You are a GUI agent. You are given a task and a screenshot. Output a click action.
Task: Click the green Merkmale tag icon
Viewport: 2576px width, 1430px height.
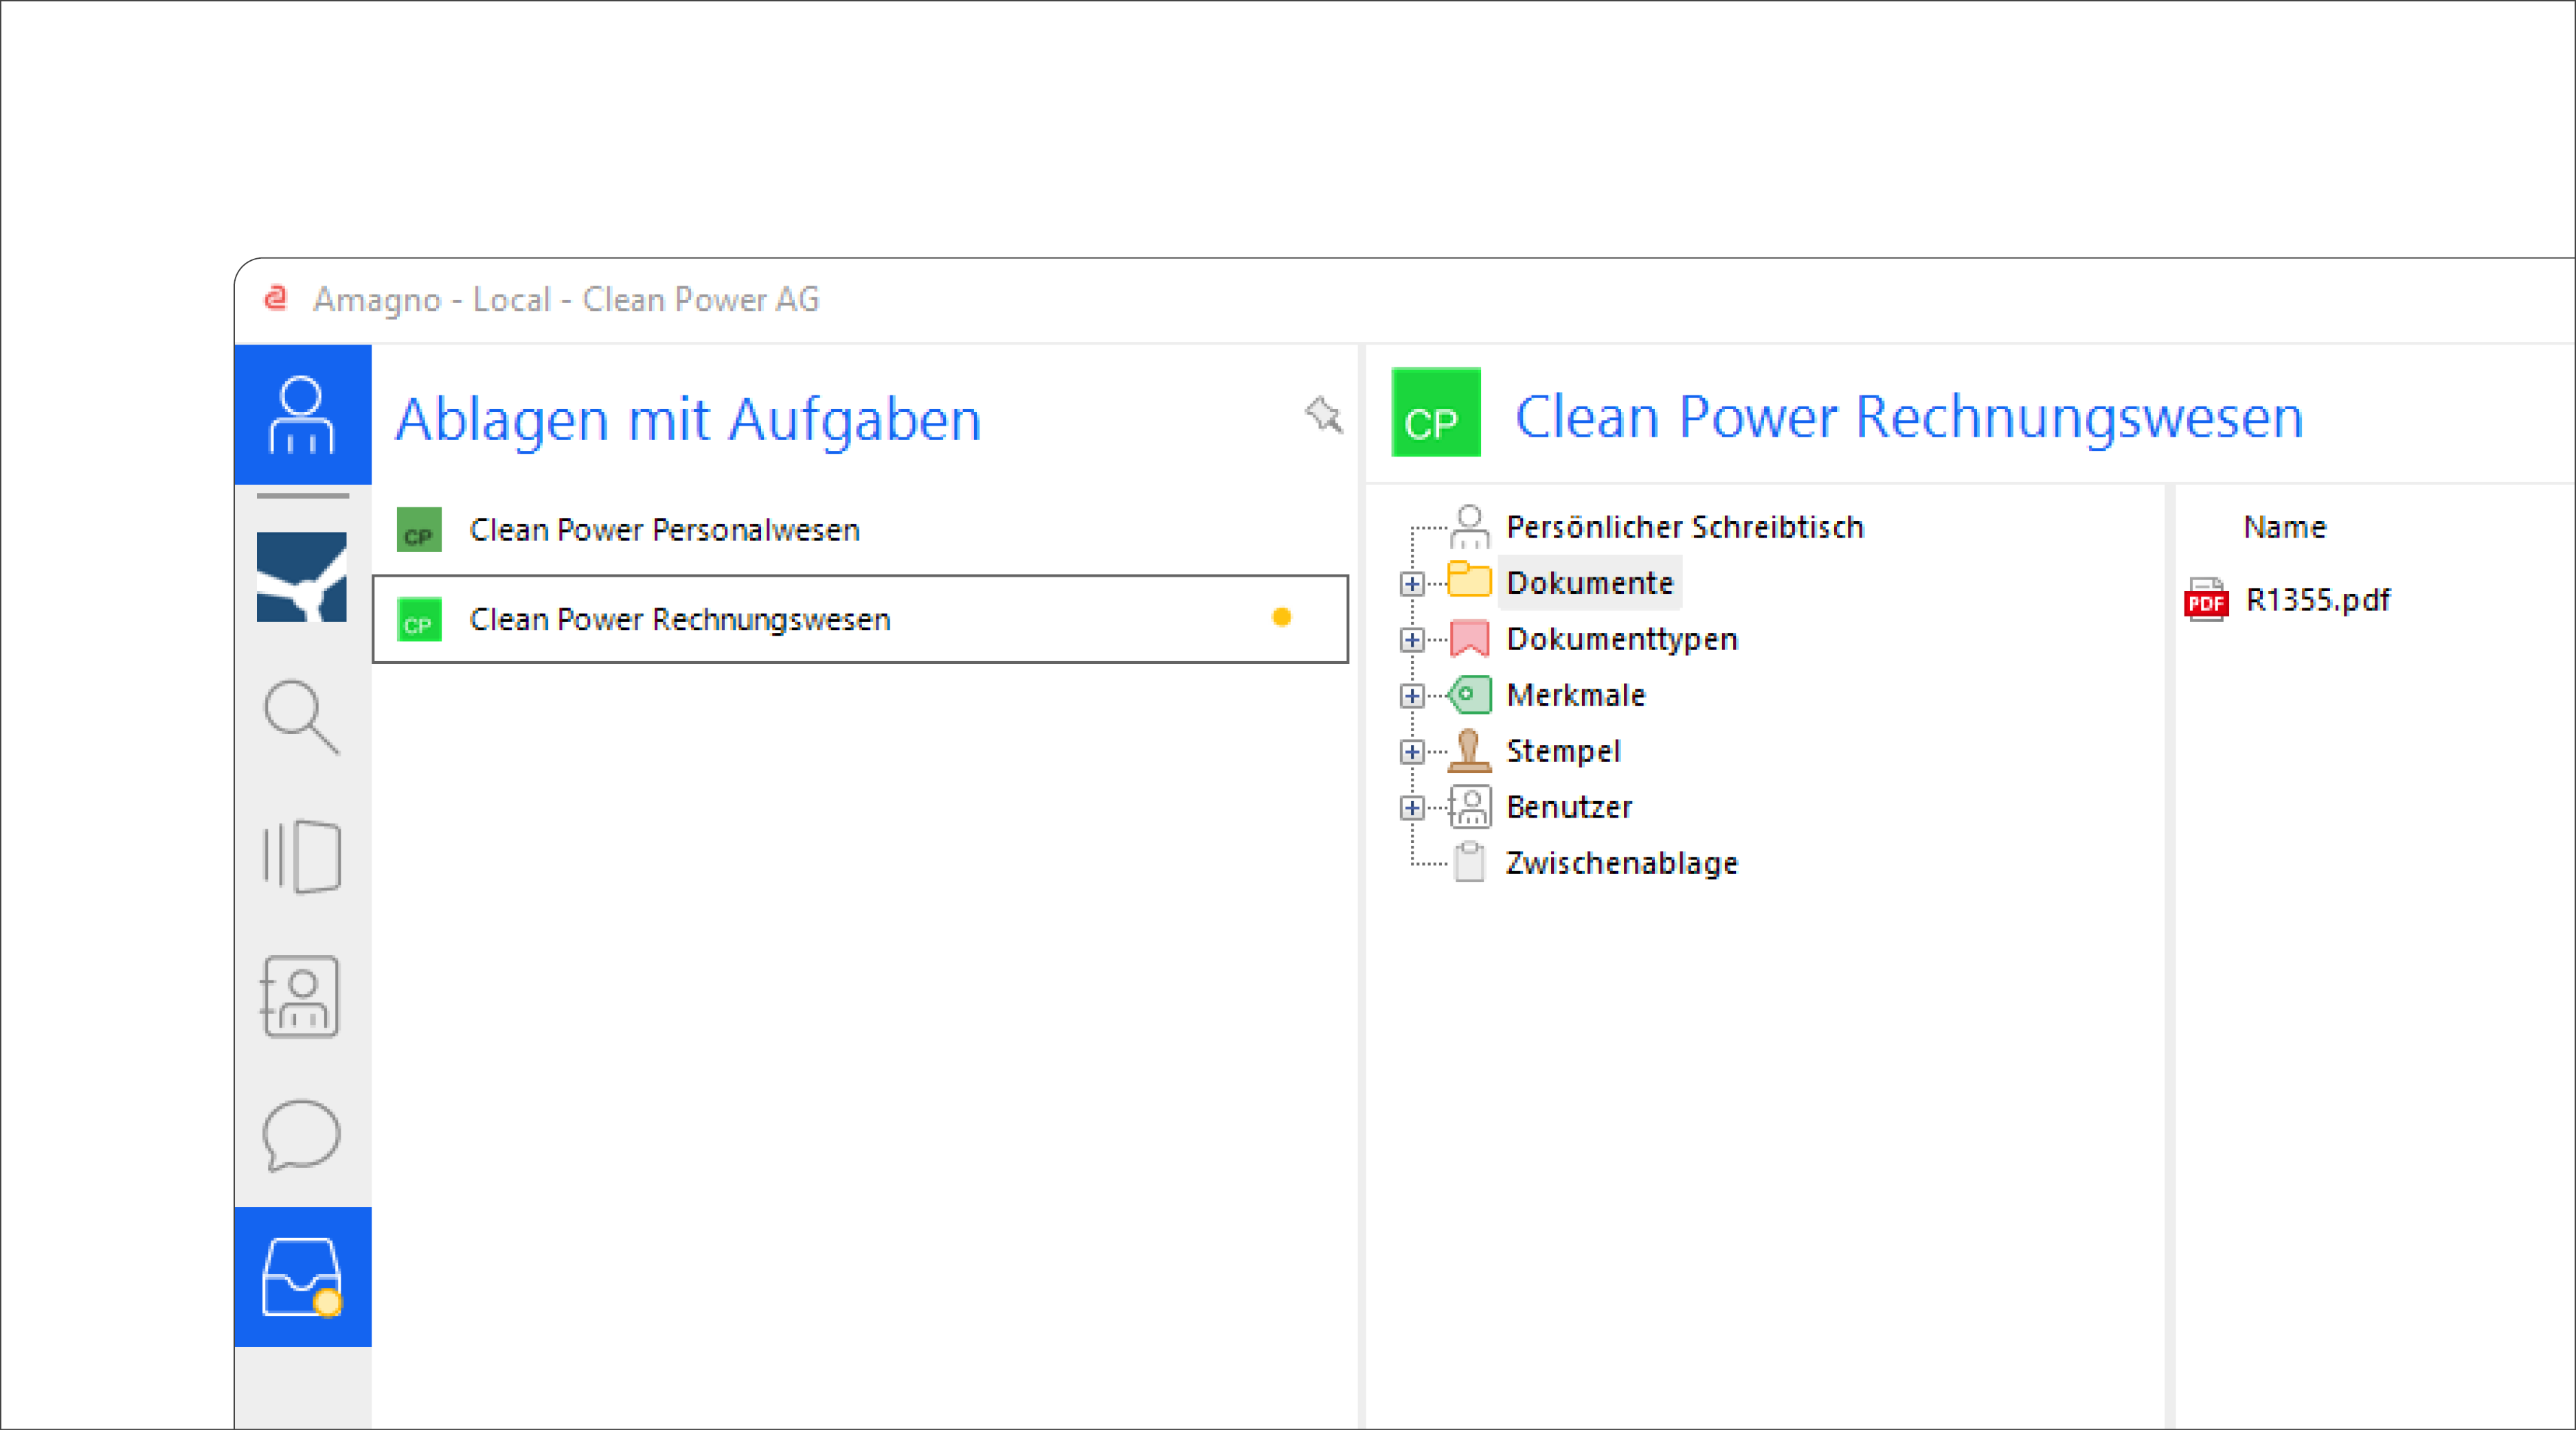tap(1469, 695)
